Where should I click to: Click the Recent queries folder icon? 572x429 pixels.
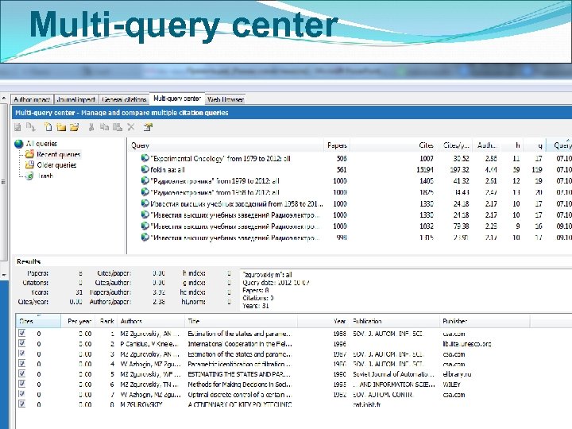(x=29, y=154)
